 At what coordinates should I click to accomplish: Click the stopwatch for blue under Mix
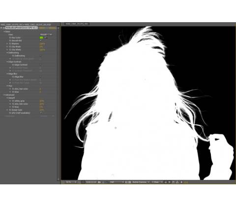click(13, 92)
